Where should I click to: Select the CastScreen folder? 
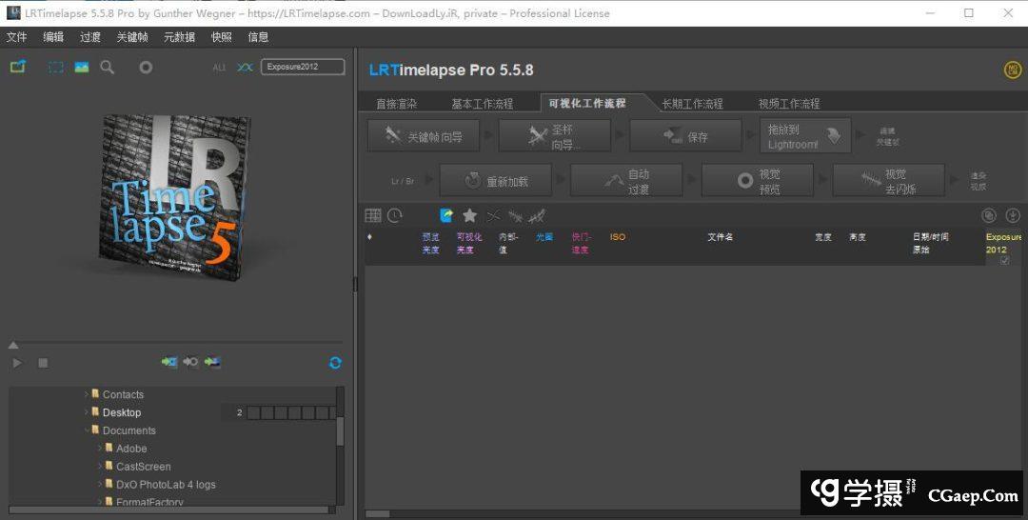[143, 467]
